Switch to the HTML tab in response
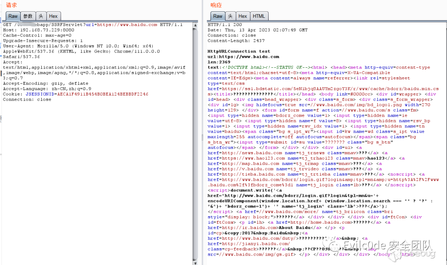Viewport: 447px width, 265px height. click(259, 16)
